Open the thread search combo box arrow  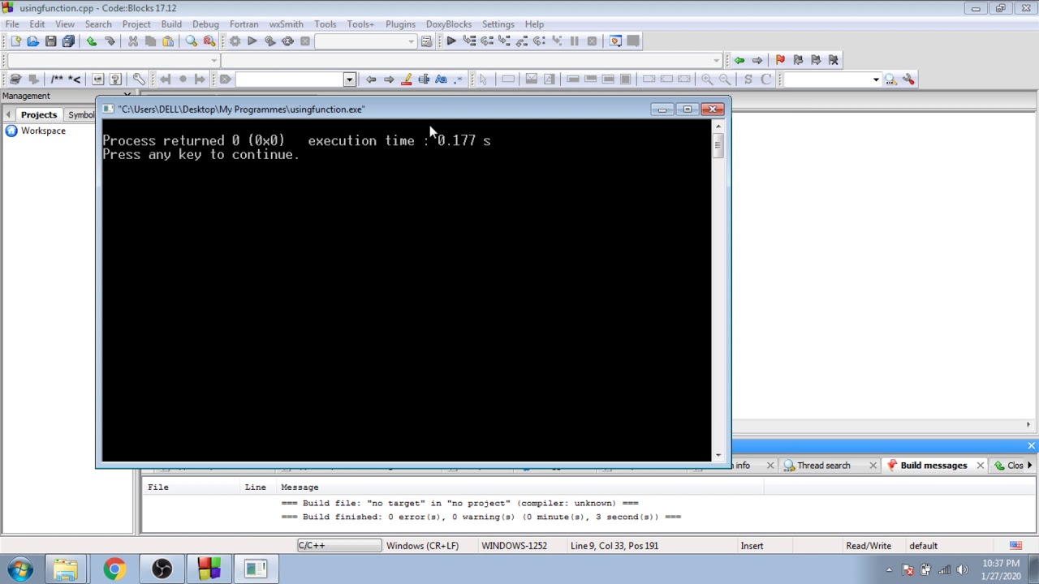pyautogui.click(x=876, y=79)
